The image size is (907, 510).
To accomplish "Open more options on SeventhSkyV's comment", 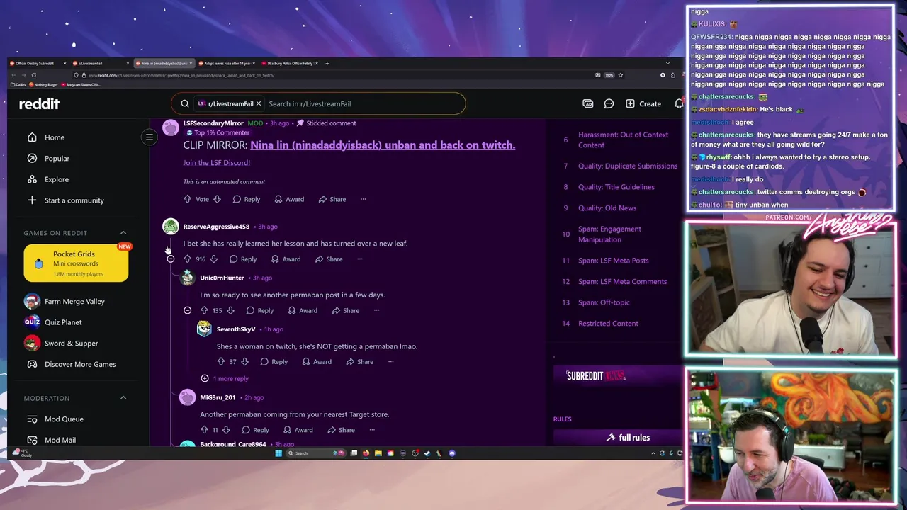I will click(x=390, y=362).
